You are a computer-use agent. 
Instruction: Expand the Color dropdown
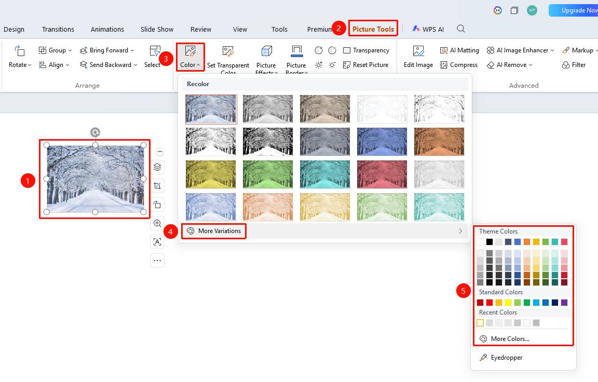[x=190, y=57]
